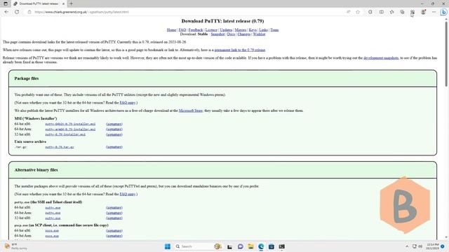Viewport: 449px width, 252px height.
Task: Download 32-bit x86 putty.exe
Action: [53, 218]
